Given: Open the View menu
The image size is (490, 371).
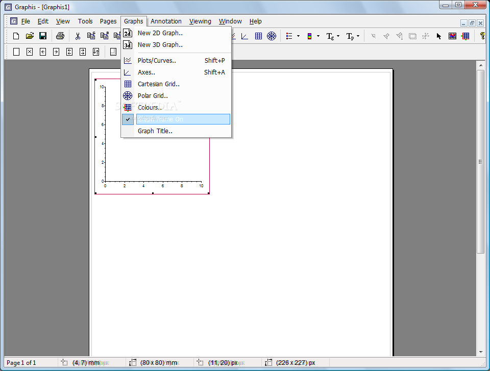Looking at the screenshot, I should pos(63,21).
